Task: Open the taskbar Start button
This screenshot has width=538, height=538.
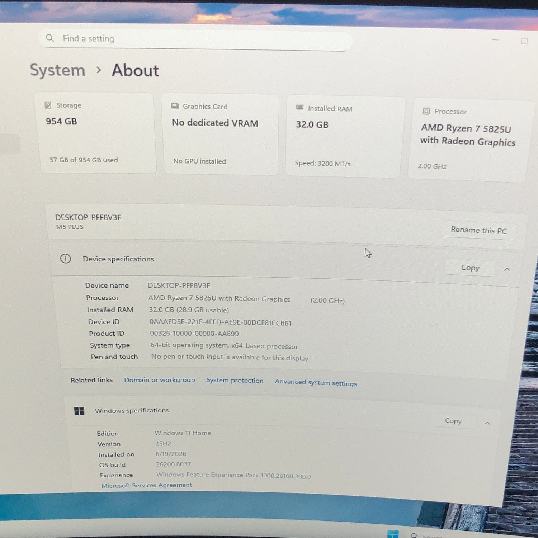Action: point(393,534)
